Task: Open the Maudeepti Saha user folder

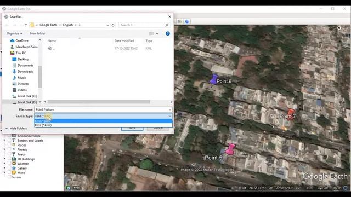Action: 24,47
